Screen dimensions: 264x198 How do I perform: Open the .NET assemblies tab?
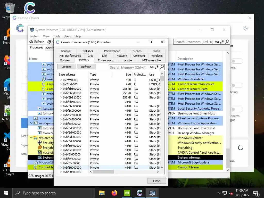coord(151,60)
